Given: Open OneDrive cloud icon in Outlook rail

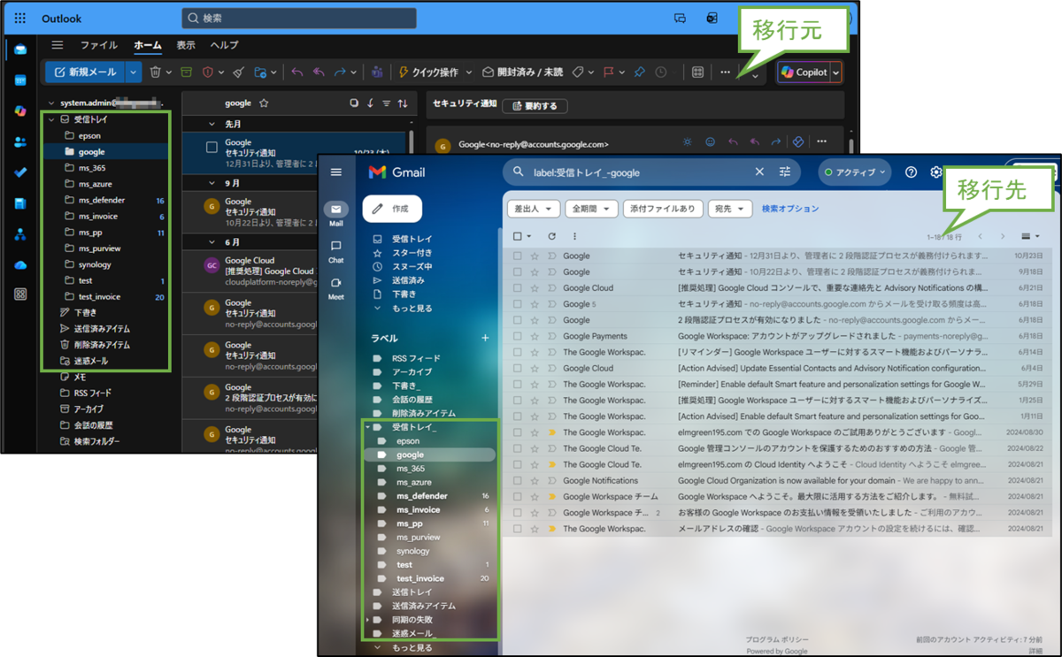Looking at the screenshot, I should coord(20,264).
